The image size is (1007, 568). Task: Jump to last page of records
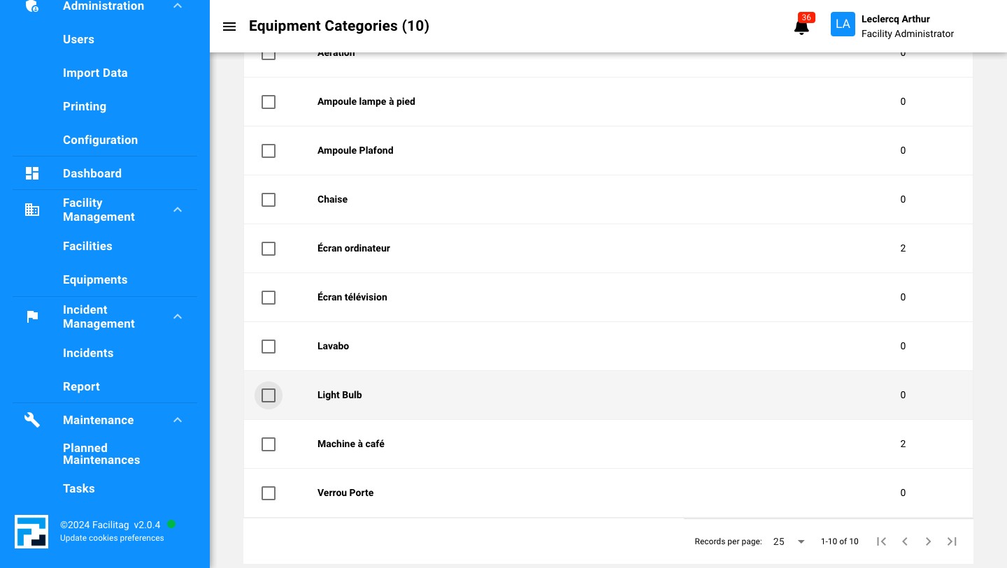point(952,541)
